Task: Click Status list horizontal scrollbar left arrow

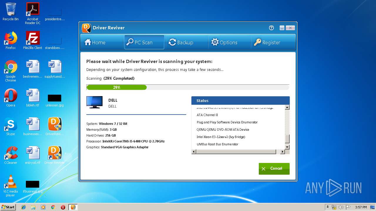Action: point(194,152)
